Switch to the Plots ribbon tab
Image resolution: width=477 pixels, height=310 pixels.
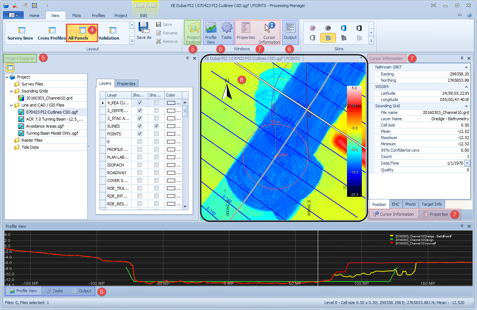point(77,16)
